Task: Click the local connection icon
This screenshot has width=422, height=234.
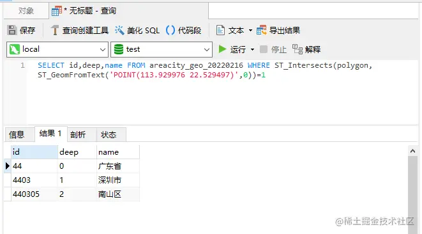Action: 15,49
